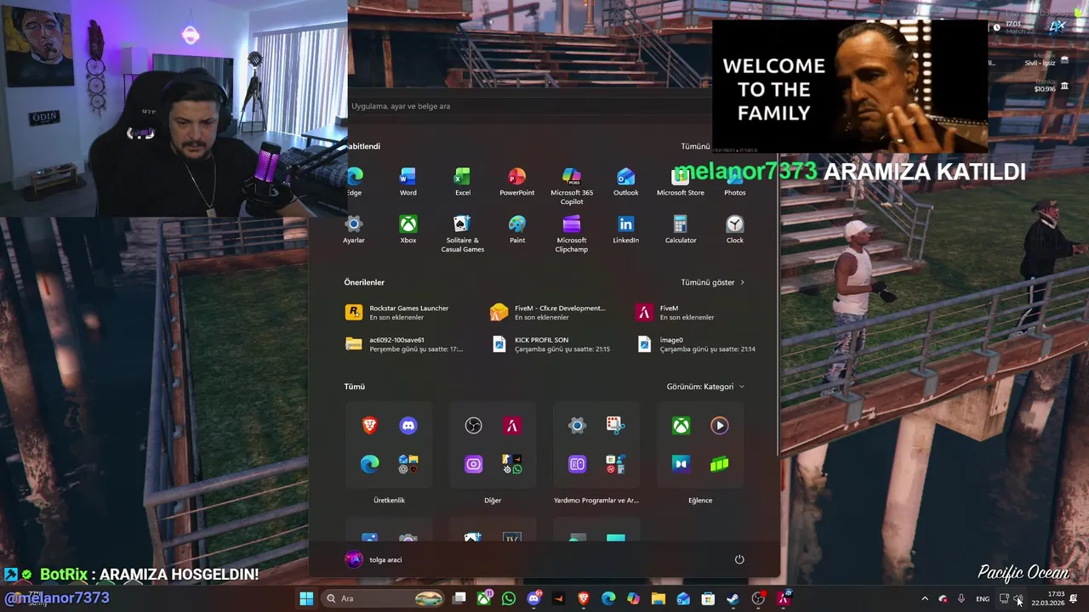
Task: Open green bars app in Eğlence group
Action: (720, 464)
